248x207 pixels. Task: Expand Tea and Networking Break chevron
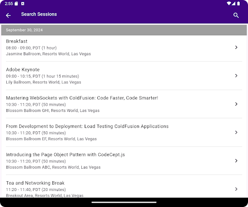[236, 189]
